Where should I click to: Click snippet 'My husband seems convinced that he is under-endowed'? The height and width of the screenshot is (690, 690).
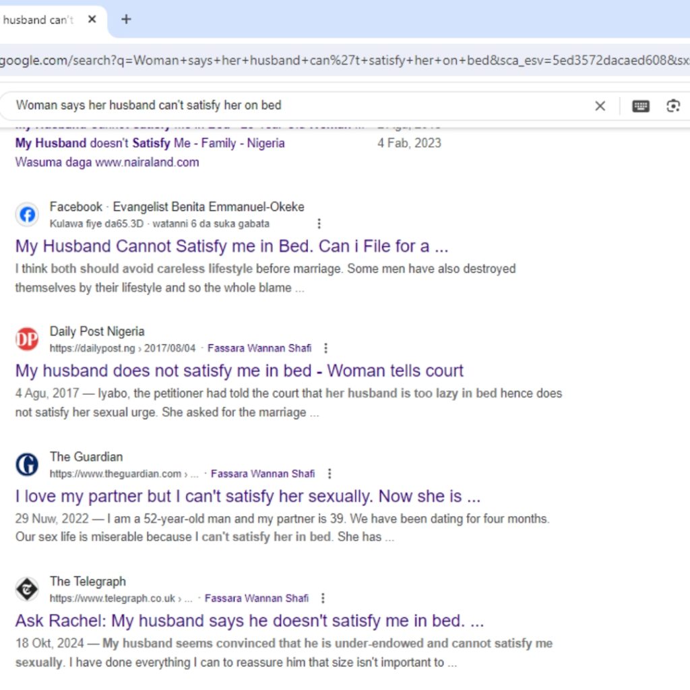click(284, 652)
